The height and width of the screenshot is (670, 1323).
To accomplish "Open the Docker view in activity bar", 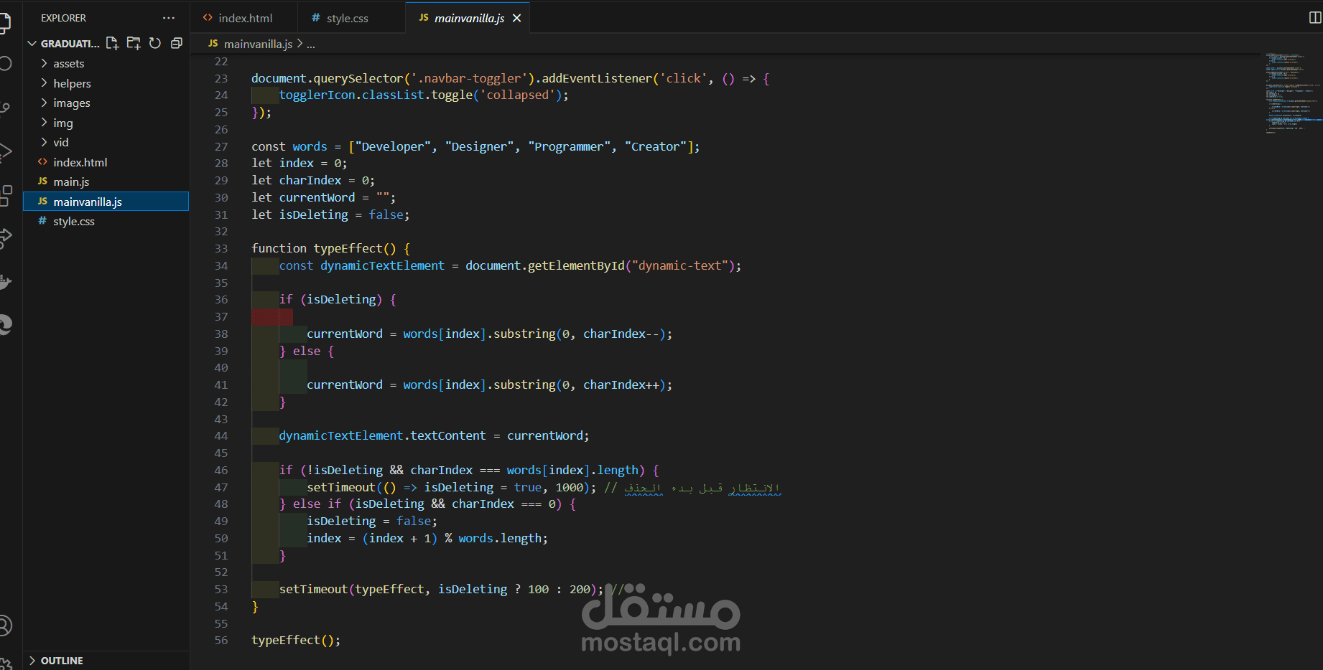I will pos(4,281).
